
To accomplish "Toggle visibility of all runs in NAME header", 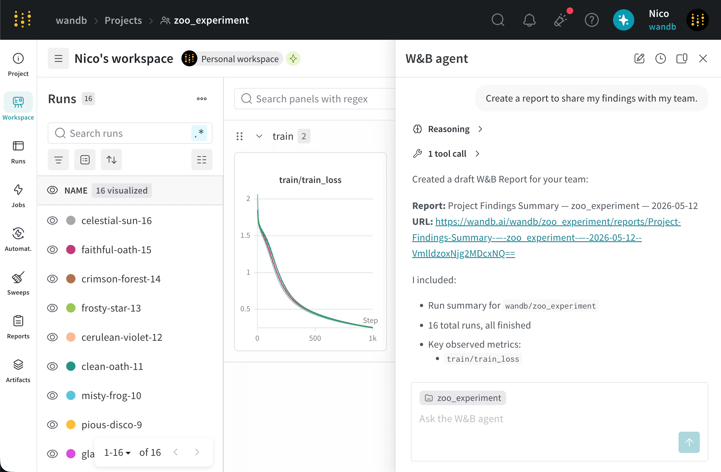I will click(x=52, y=190).
